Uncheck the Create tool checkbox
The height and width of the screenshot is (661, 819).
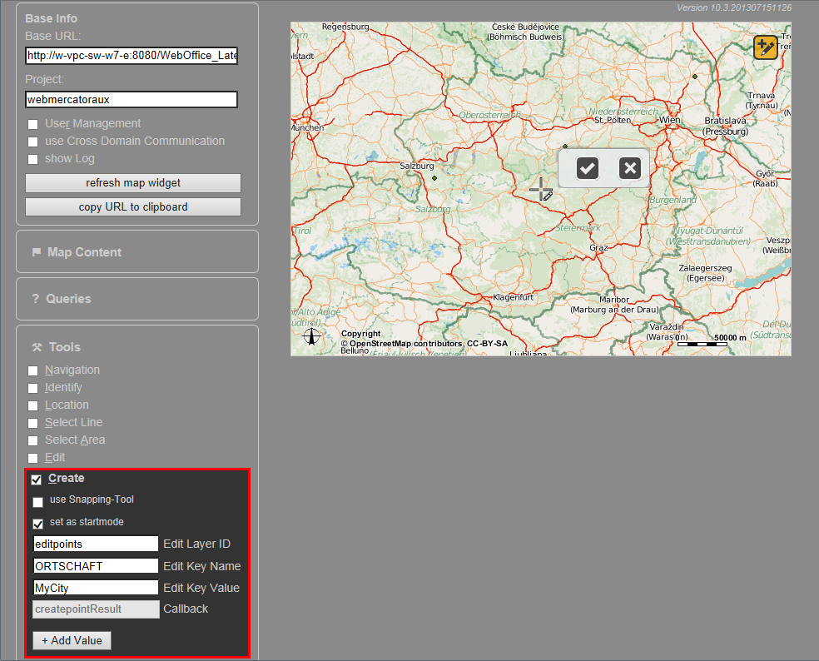tap(35, 479)
